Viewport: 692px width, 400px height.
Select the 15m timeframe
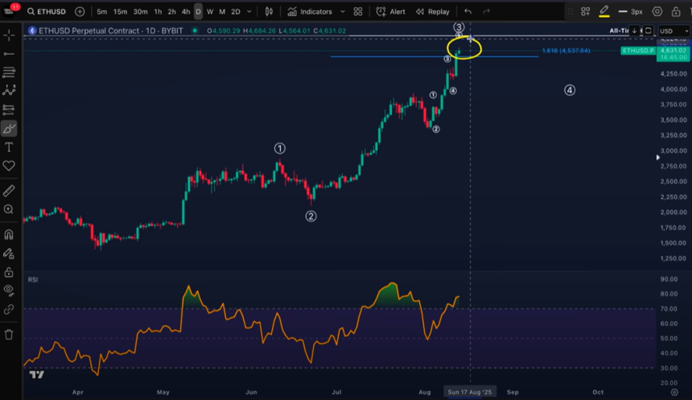[120, 12]
